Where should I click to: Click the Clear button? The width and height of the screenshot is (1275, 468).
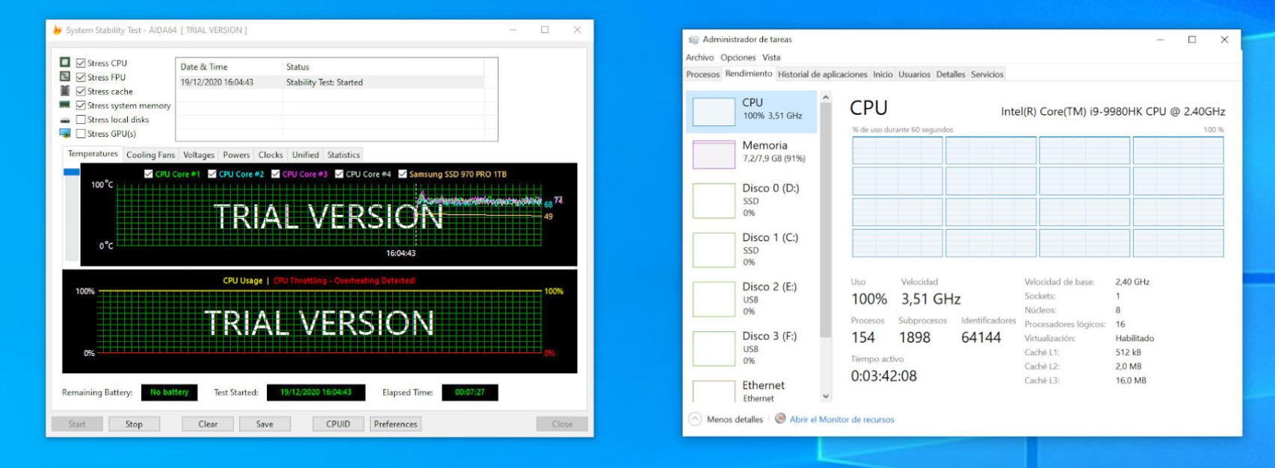[208, 424]
